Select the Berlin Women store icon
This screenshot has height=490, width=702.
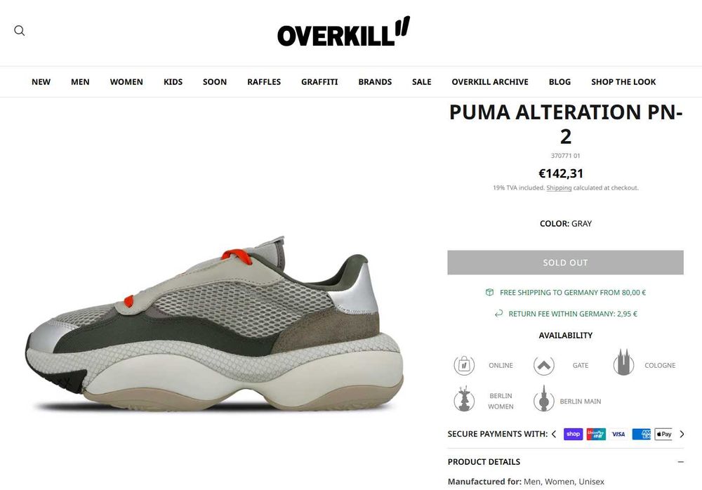click(464, 398)
